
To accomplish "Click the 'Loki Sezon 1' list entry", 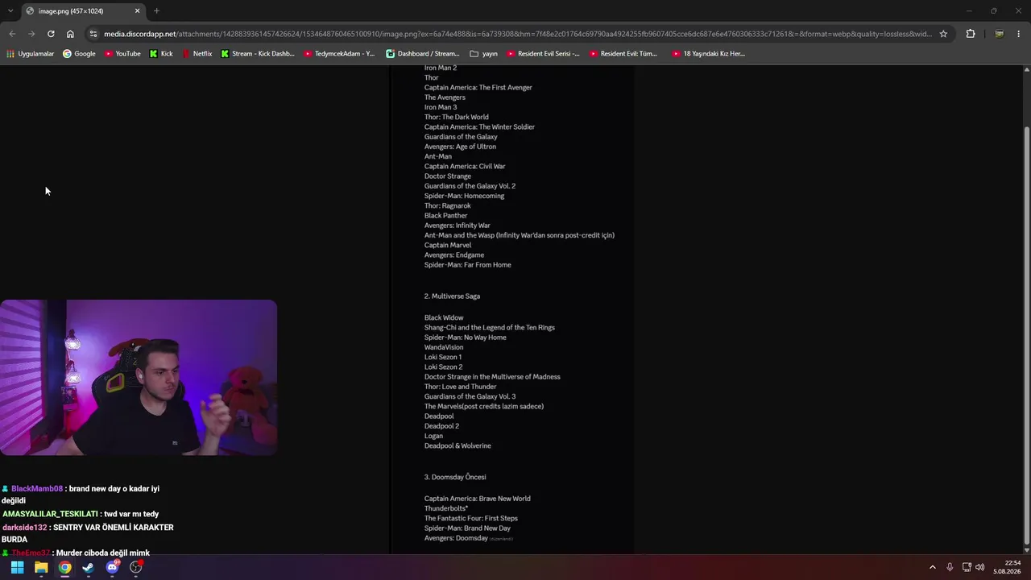I will [x=443, y=358].
